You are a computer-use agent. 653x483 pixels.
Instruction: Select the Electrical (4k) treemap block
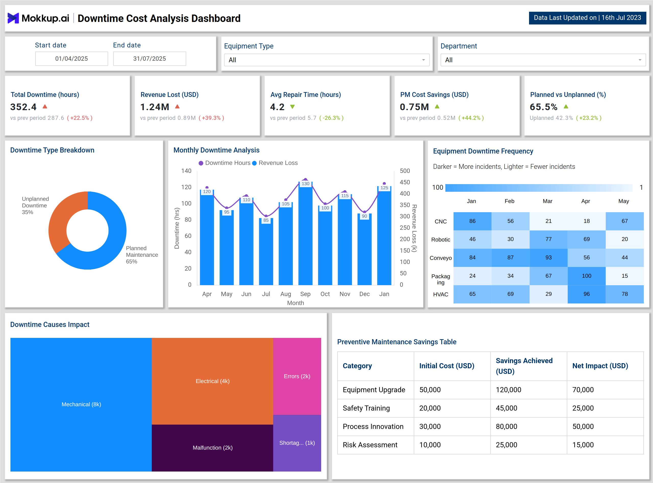(x=212, y=381)
